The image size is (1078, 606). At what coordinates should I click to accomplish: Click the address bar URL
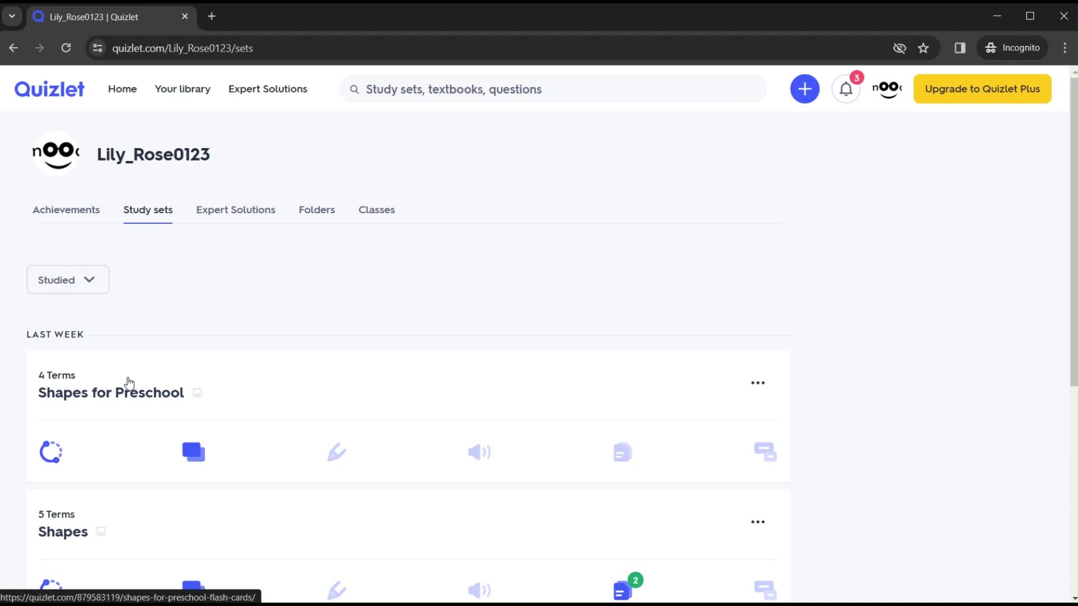coord(182,48)
